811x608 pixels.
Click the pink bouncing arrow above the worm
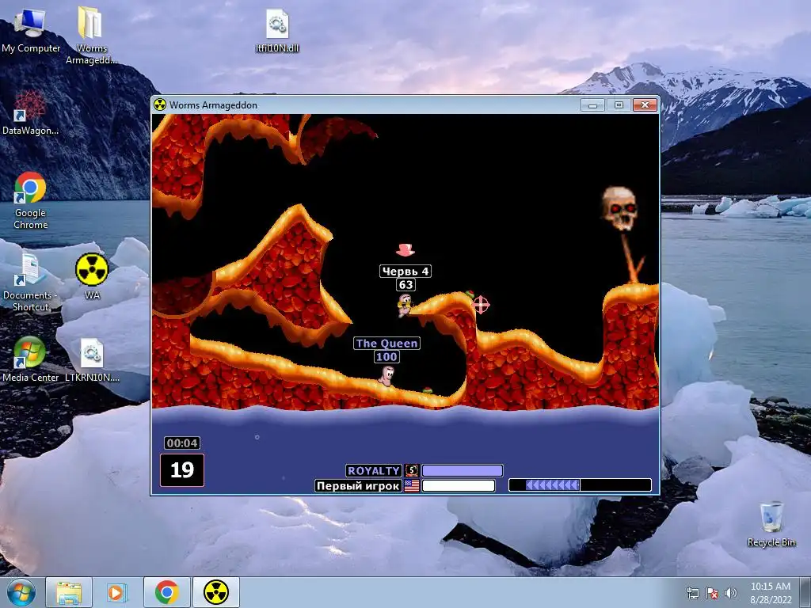[x=405, y=250]
